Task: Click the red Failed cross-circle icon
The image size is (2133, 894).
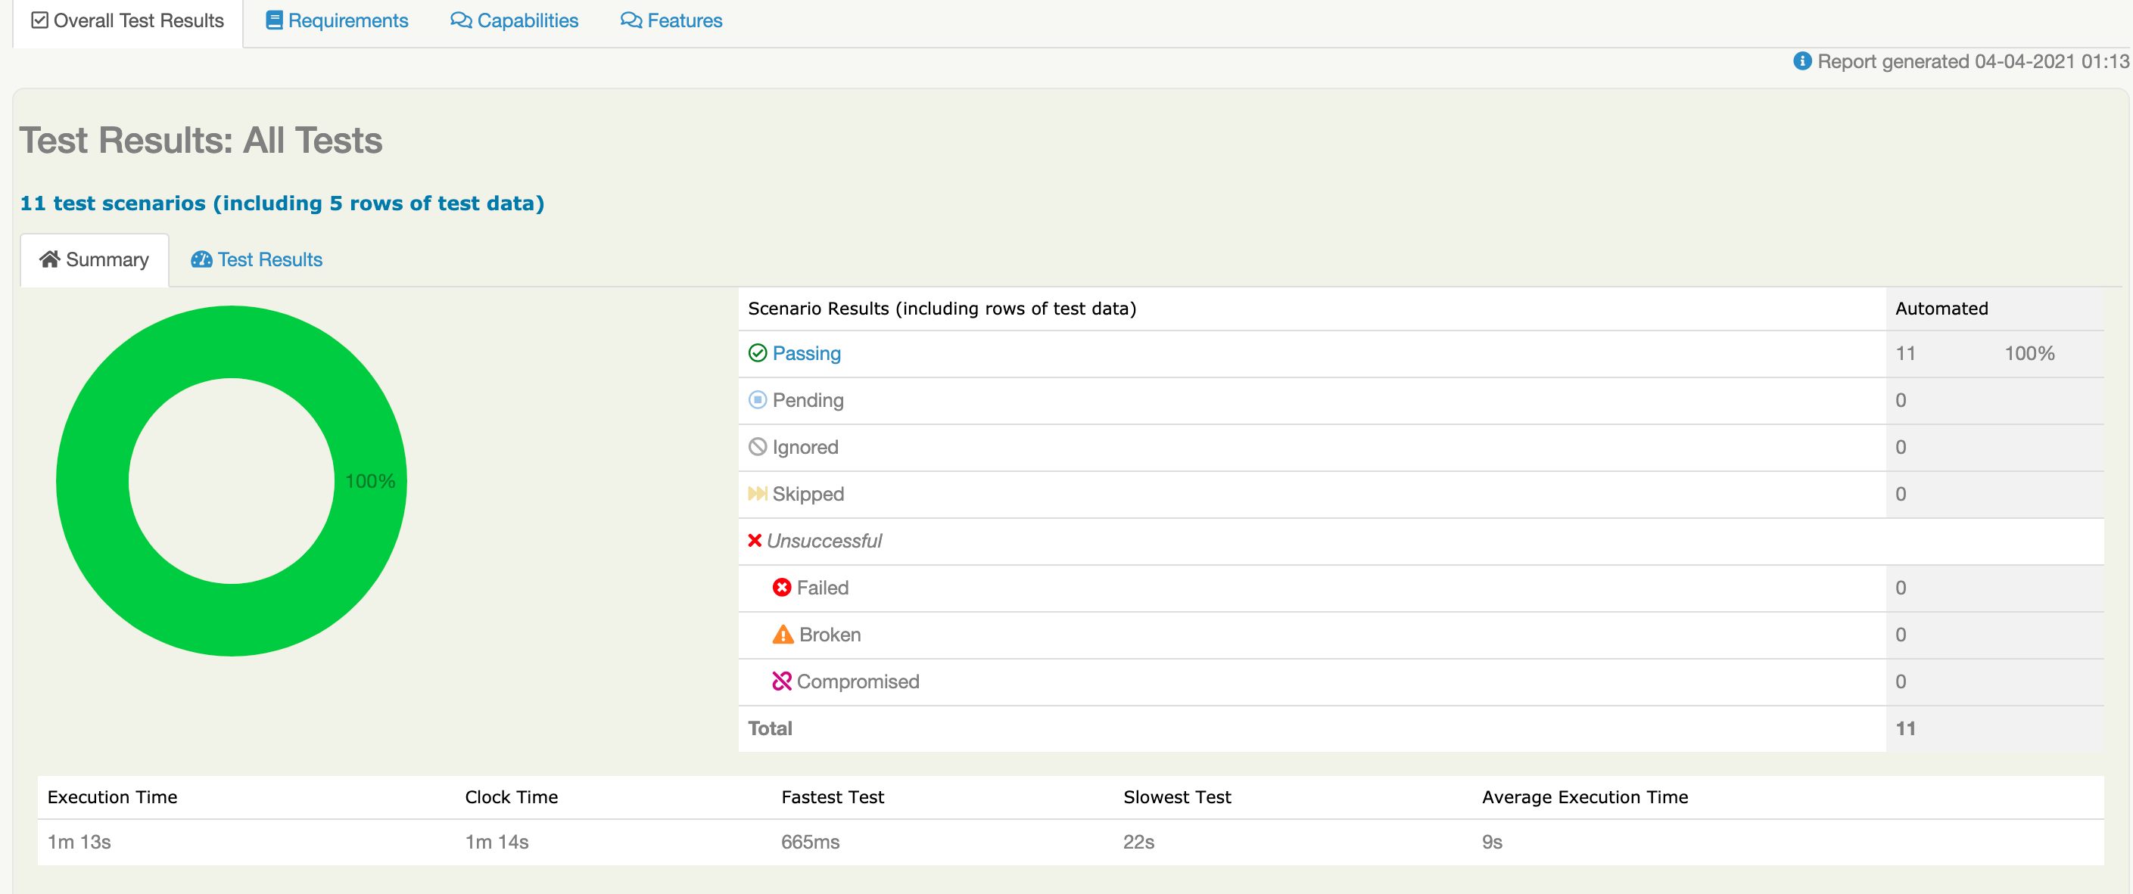Action: click(x=781, y=588)
